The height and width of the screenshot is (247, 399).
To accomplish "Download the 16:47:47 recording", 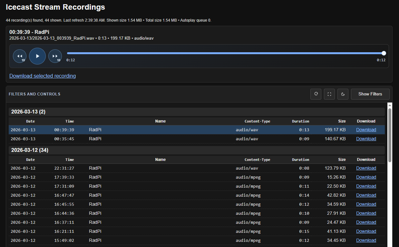I will pyautogui.click(x=366, y=195).
